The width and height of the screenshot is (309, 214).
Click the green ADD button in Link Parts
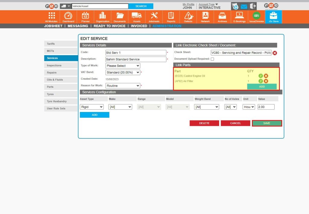click(262, 87)
